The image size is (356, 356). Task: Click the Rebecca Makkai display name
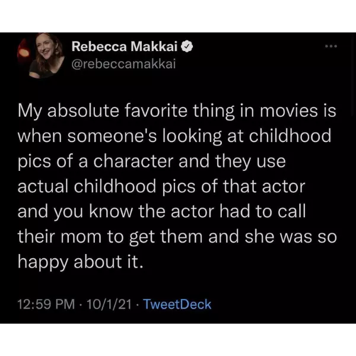coord(125,47)
